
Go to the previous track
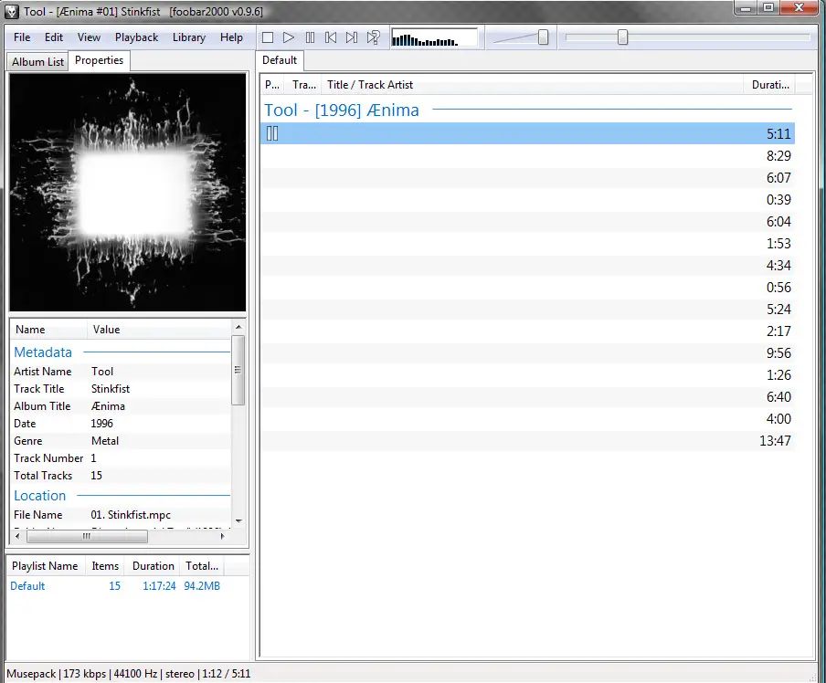click(331, 37)
